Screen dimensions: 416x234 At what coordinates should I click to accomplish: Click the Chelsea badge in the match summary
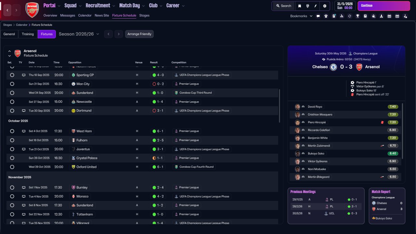pyautogui.click(x=333, y=67)
